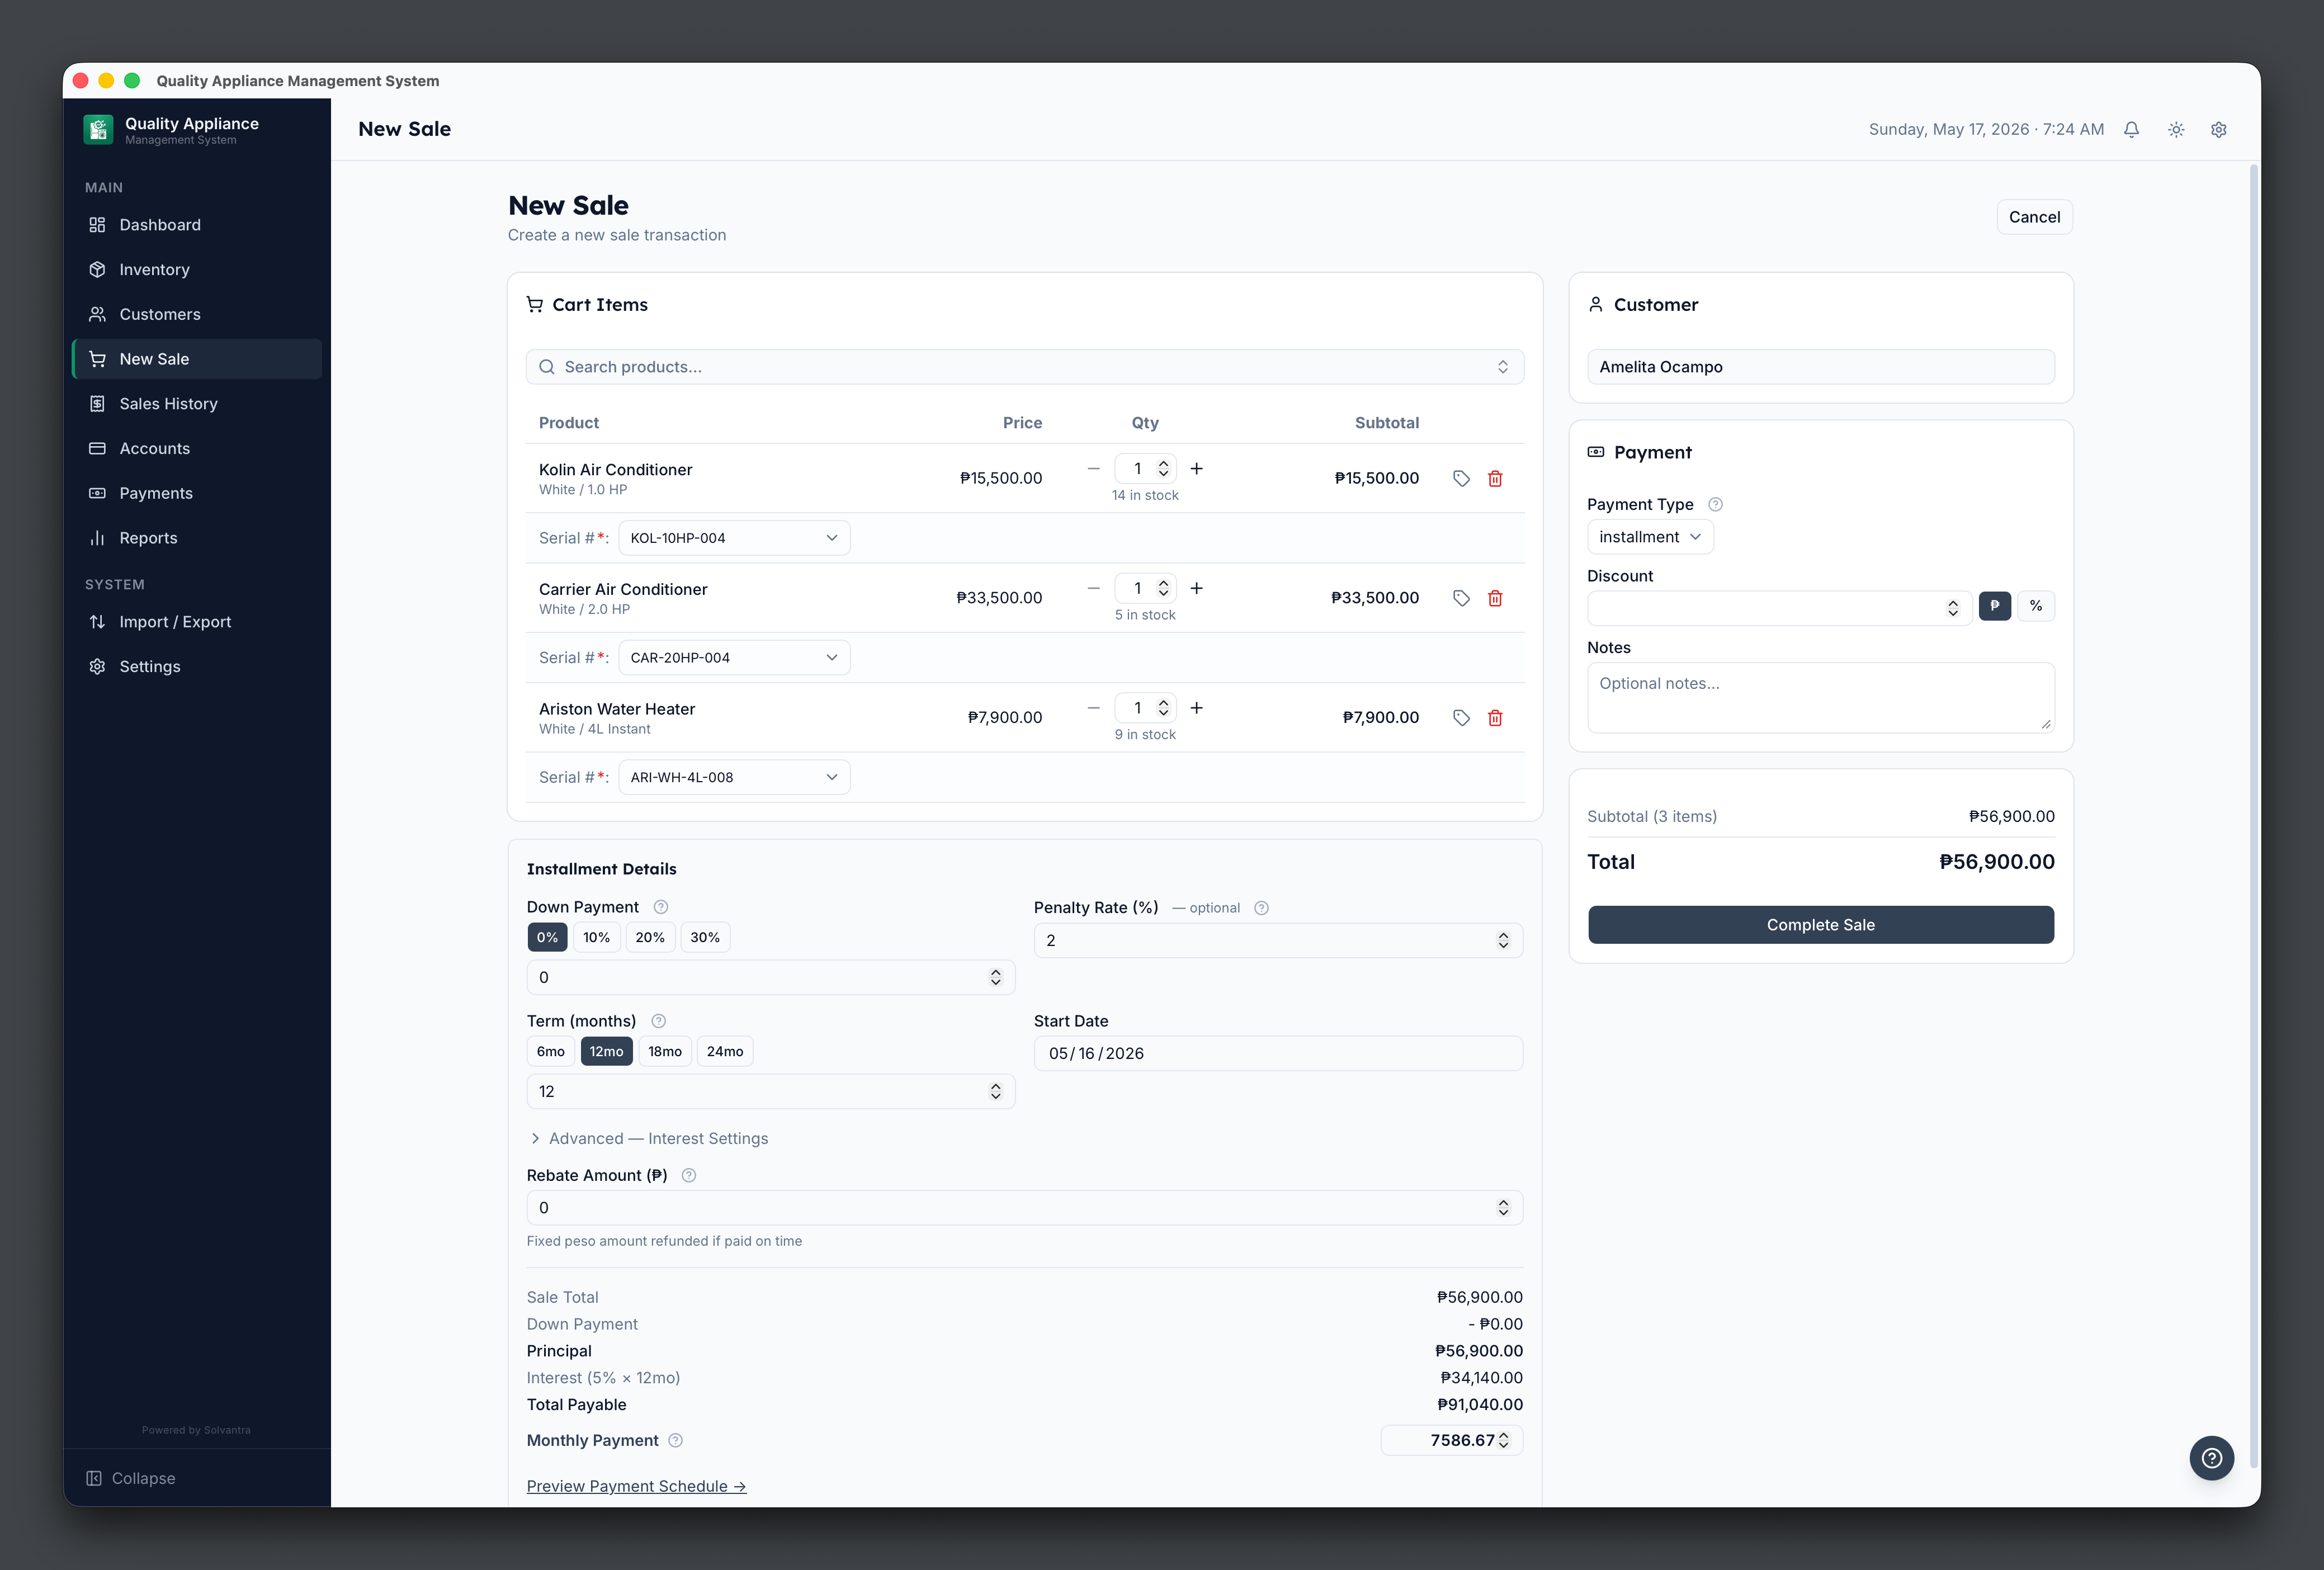
Task: Open the installment payment type dropdown
Action: click(x=1650, y=537)
